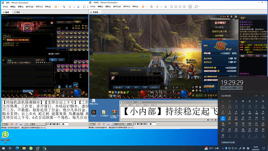Viewport: 268px width, 151px height.
Task: Open console view icon in right VMware window
Action: [x=190, y=7]
